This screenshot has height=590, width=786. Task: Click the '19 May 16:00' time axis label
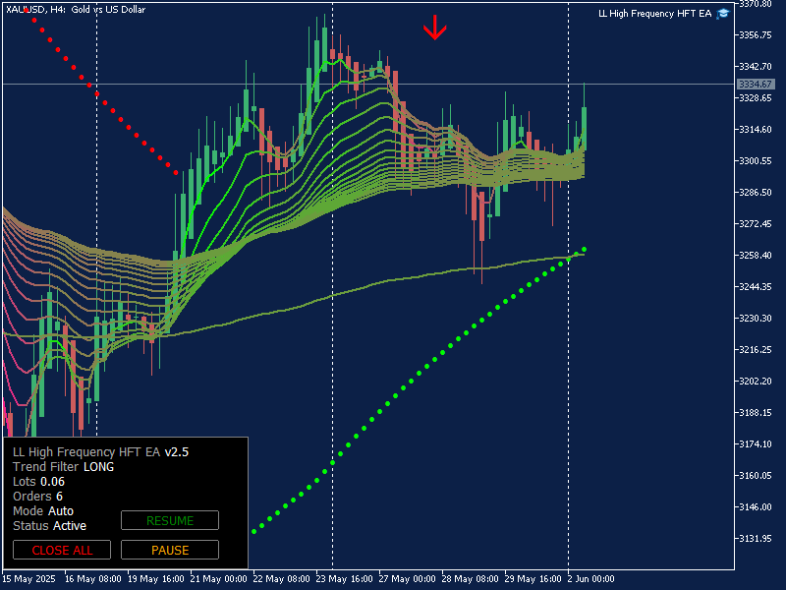tap(156, 578)
